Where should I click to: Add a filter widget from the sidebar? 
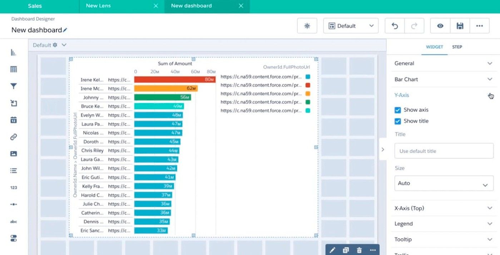click(x=14, y=86)
